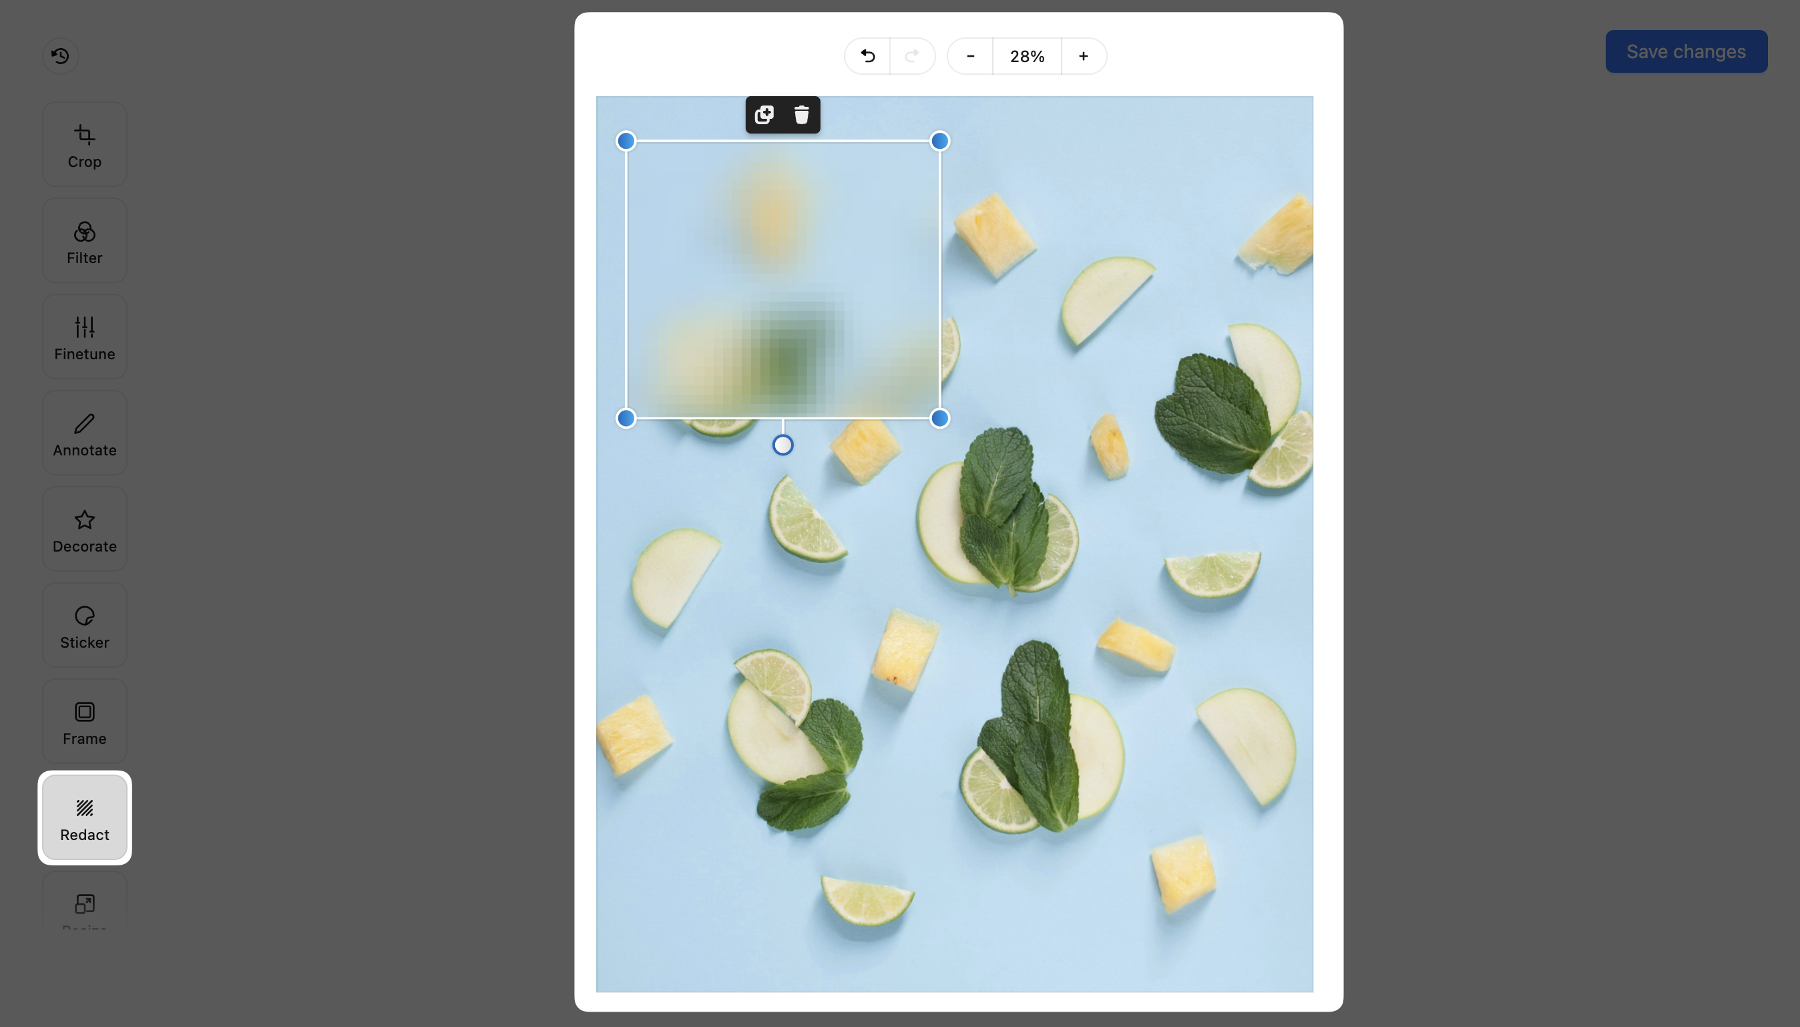The image size is (1800, 1027).
Task: Switch to the Annotate tool
Action: (85, 433)
